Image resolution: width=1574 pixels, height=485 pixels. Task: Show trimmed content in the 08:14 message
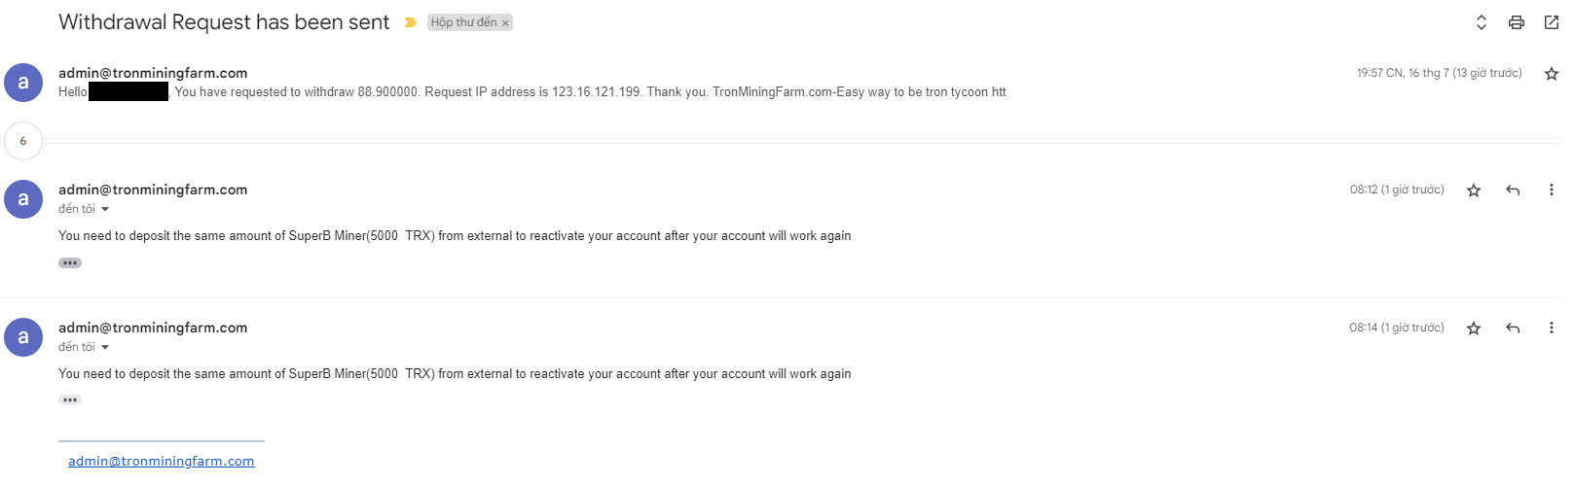(70, 399)
